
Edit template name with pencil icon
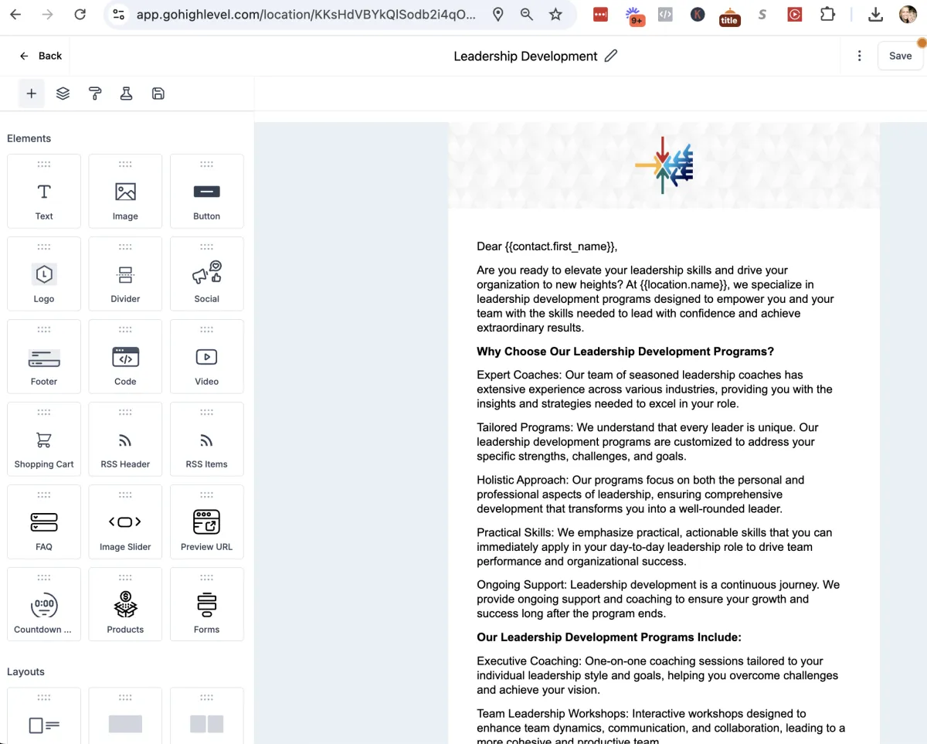click(611, 56)
